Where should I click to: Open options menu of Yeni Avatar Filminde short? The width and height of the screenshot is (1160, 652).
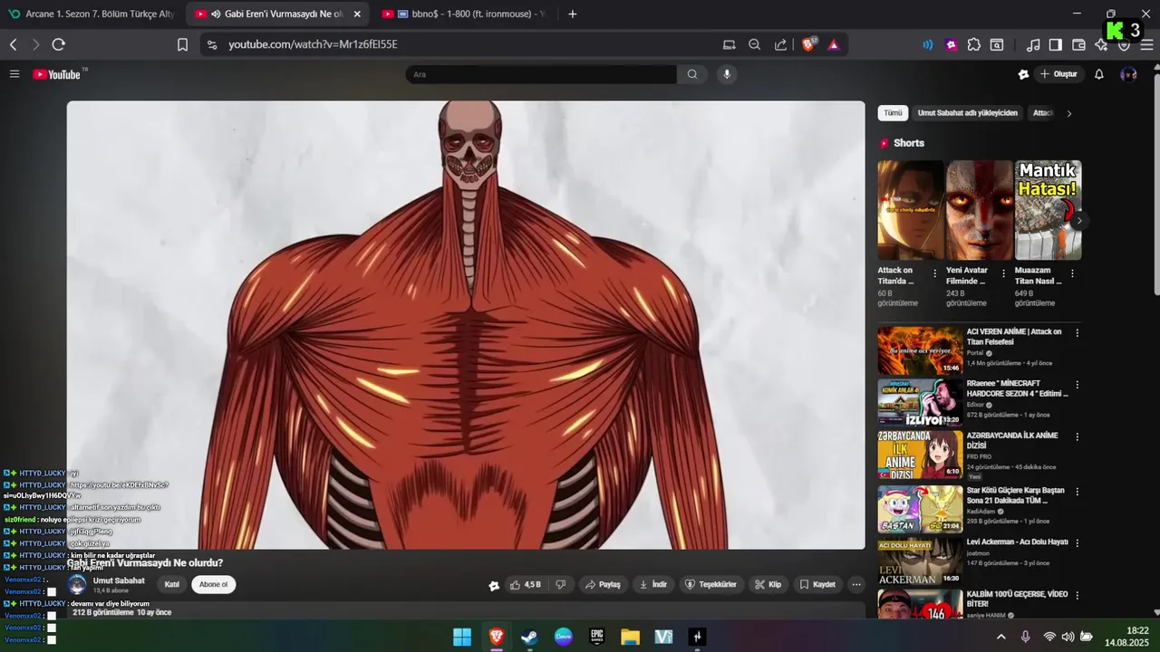pyautogui.click(x=1003, y=273)
